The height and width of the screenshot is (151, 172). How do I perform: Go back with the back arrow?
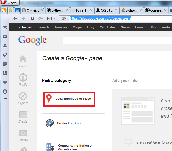point(15,18)
